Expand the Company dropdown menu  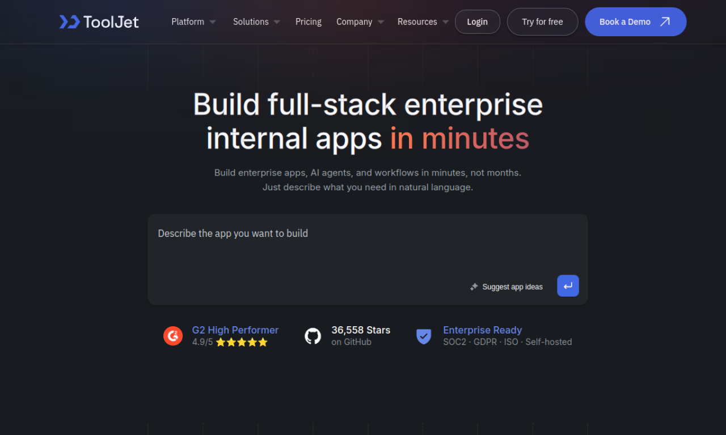click(x=360, y=22)
